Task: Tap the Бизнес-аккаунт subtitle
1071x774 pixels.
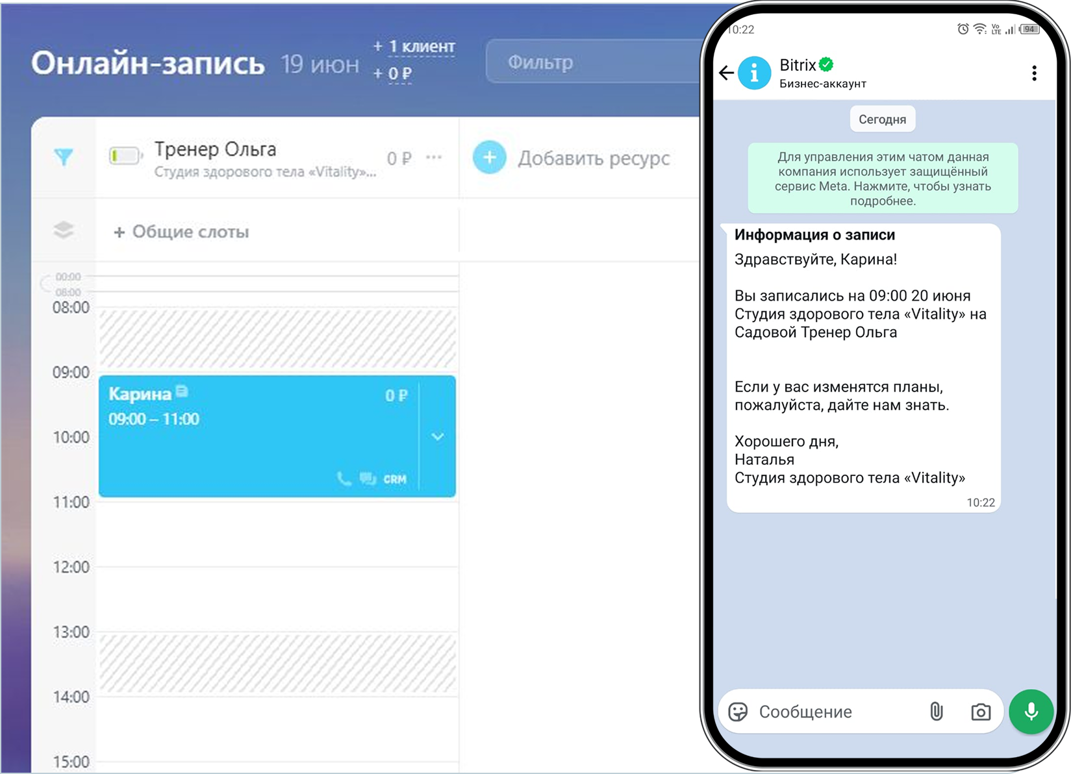Action: (x=823, y=84)
